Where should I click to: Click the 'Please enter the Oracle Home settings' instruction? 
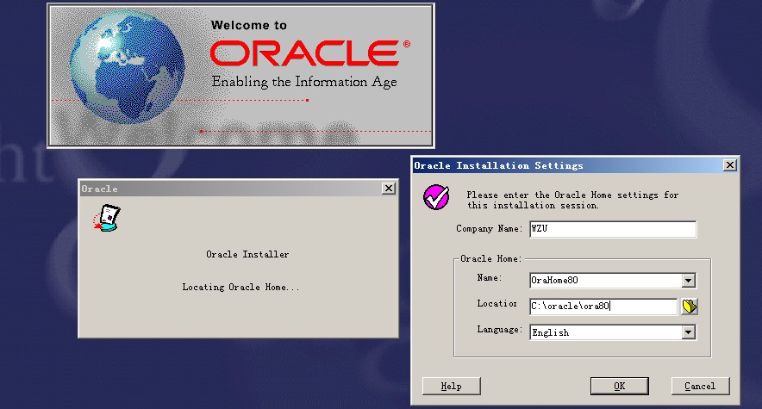click(x=572, y=200)
